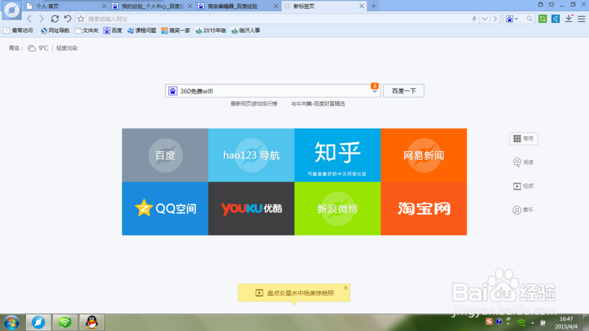This screenshot has height=331, width=589.
Task: Click the address bar input field
Action: [278, 19]
